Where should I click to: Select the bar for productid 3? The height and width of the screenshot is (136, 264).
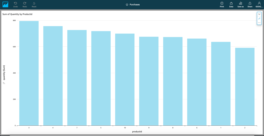[29, 73]
